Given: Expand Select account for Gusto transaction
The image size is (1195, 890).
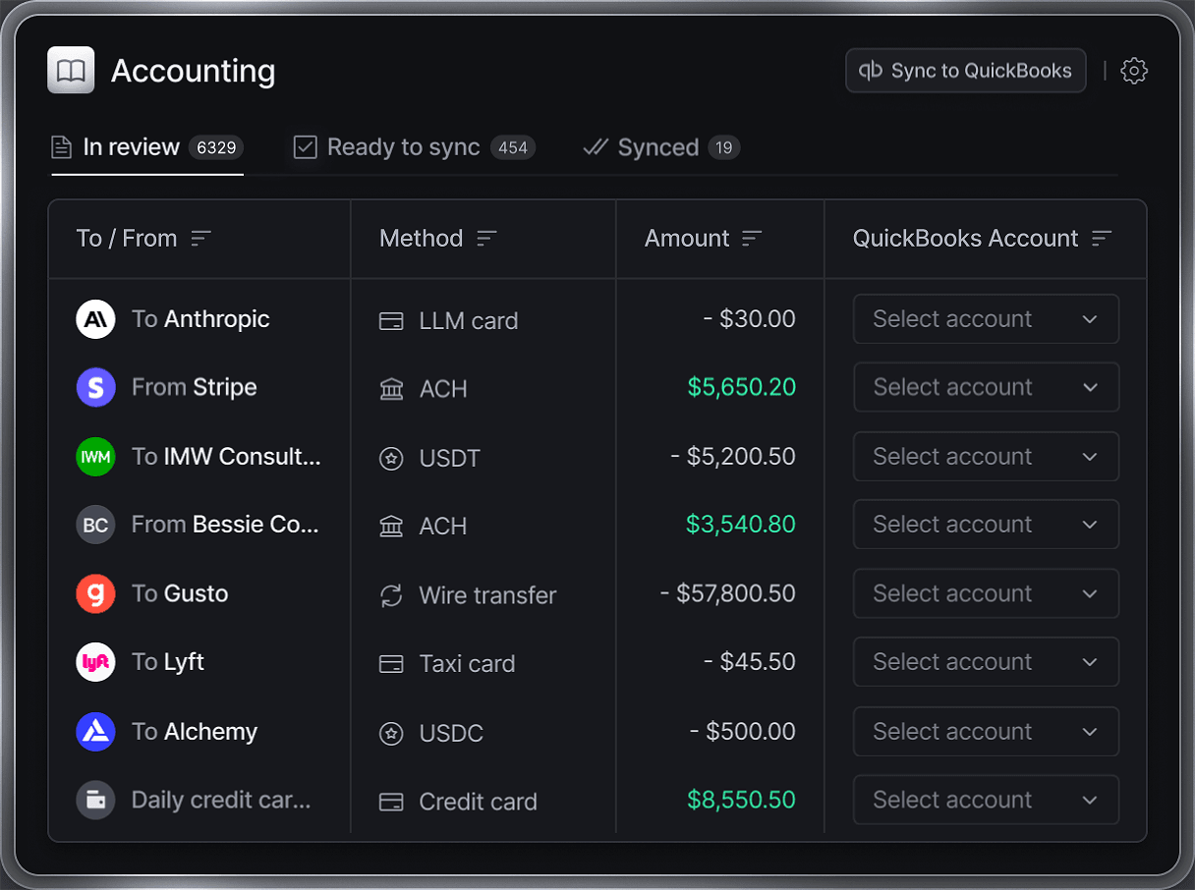Looking at the screenshot, I should click(x=986, y=593).
